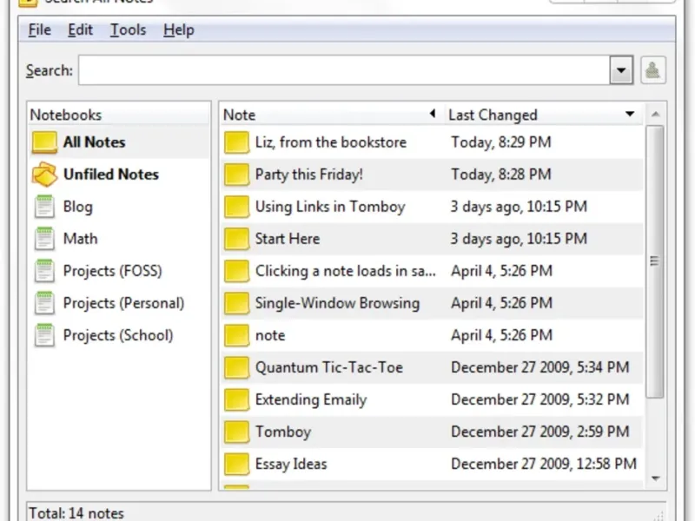Image resolution: width=695 pixels, height=521 pixels.
Task: Click 'December 27 2009, 12:58 PM' date cell
Action: [x=544, y=465]
